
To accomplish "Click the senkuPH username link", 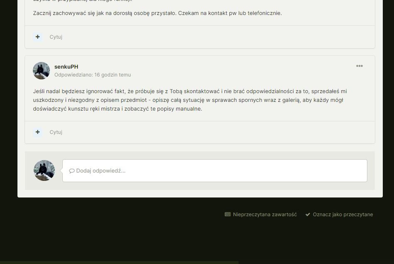I will pyautogui.click(x=66, y=67).
